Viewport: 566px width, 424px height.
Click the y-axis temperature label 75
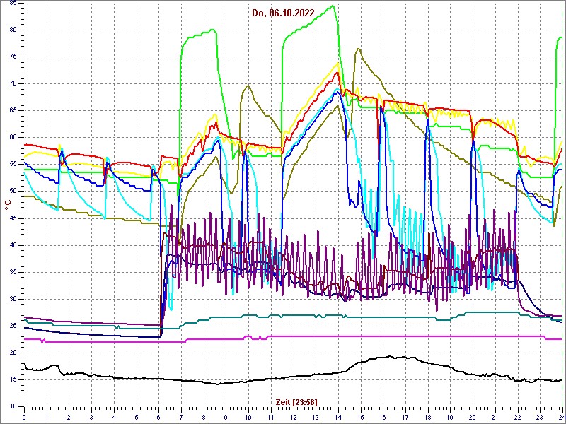12,57
